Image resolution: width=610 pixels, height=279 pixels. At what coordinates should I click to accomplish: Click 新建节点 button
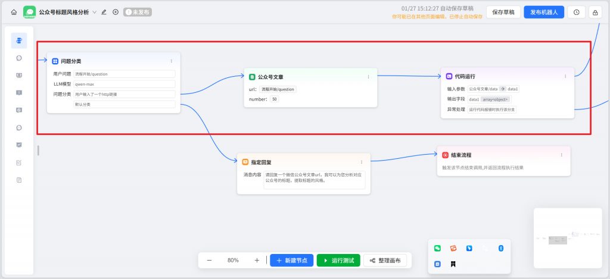click(x=292, y=261)
